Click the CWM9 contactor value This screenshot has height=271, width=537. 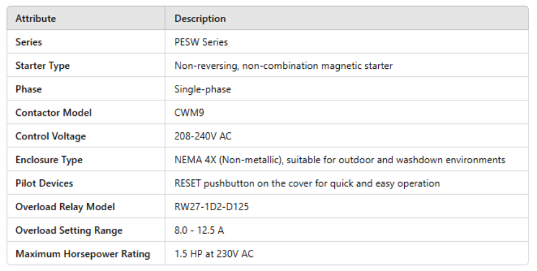(x=190, y=113)
